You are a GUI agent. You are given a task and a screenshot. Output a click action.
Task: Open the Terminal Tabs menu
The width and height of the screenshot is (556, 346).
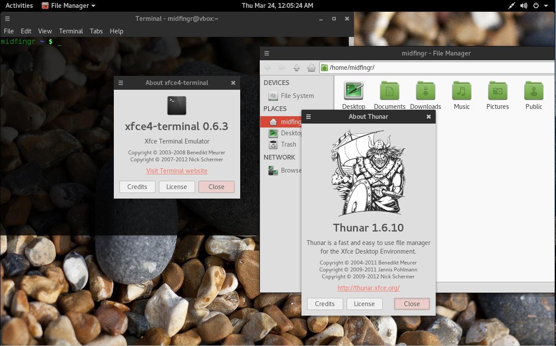(x=96, y=31)
